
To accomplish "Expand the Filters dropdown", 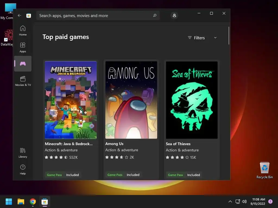I will pyautogui.click(x=202, y=38).
